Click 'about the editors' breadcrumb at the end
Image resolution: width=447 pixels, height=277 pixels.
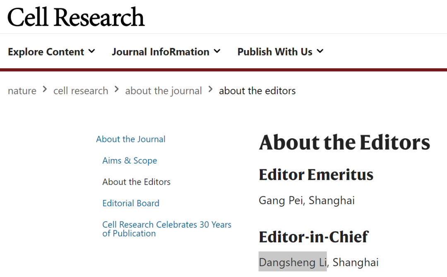(257, 91)
